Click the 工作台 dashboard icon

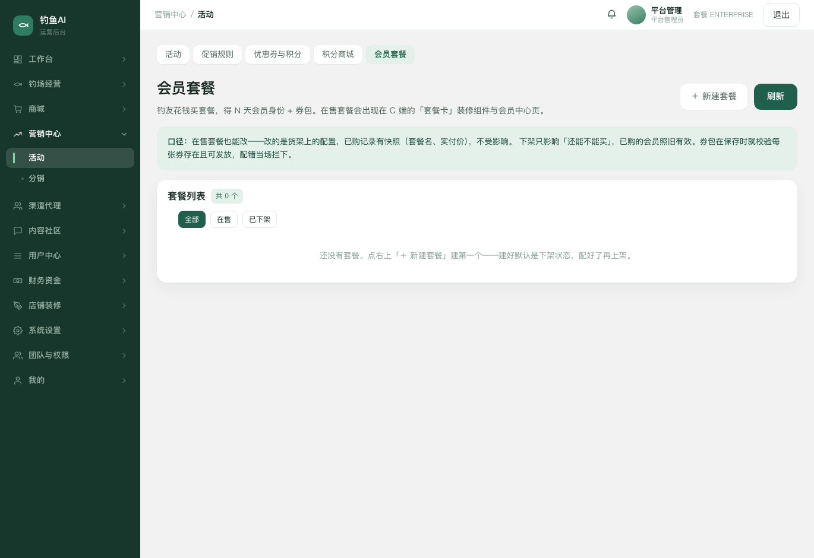click(18, 59)
